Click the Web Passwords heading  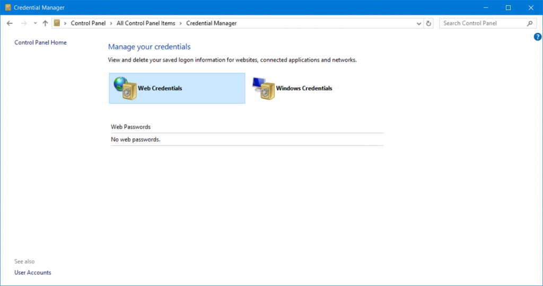(130, 127)
